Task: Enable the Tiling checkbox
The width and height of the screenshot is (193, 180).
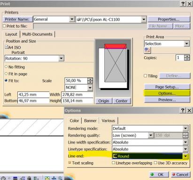Action: click(x=145, y=76)
